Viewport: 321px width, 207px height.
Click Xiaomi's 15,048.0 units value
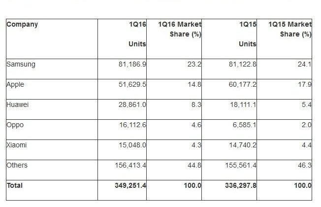click(132, 145)
